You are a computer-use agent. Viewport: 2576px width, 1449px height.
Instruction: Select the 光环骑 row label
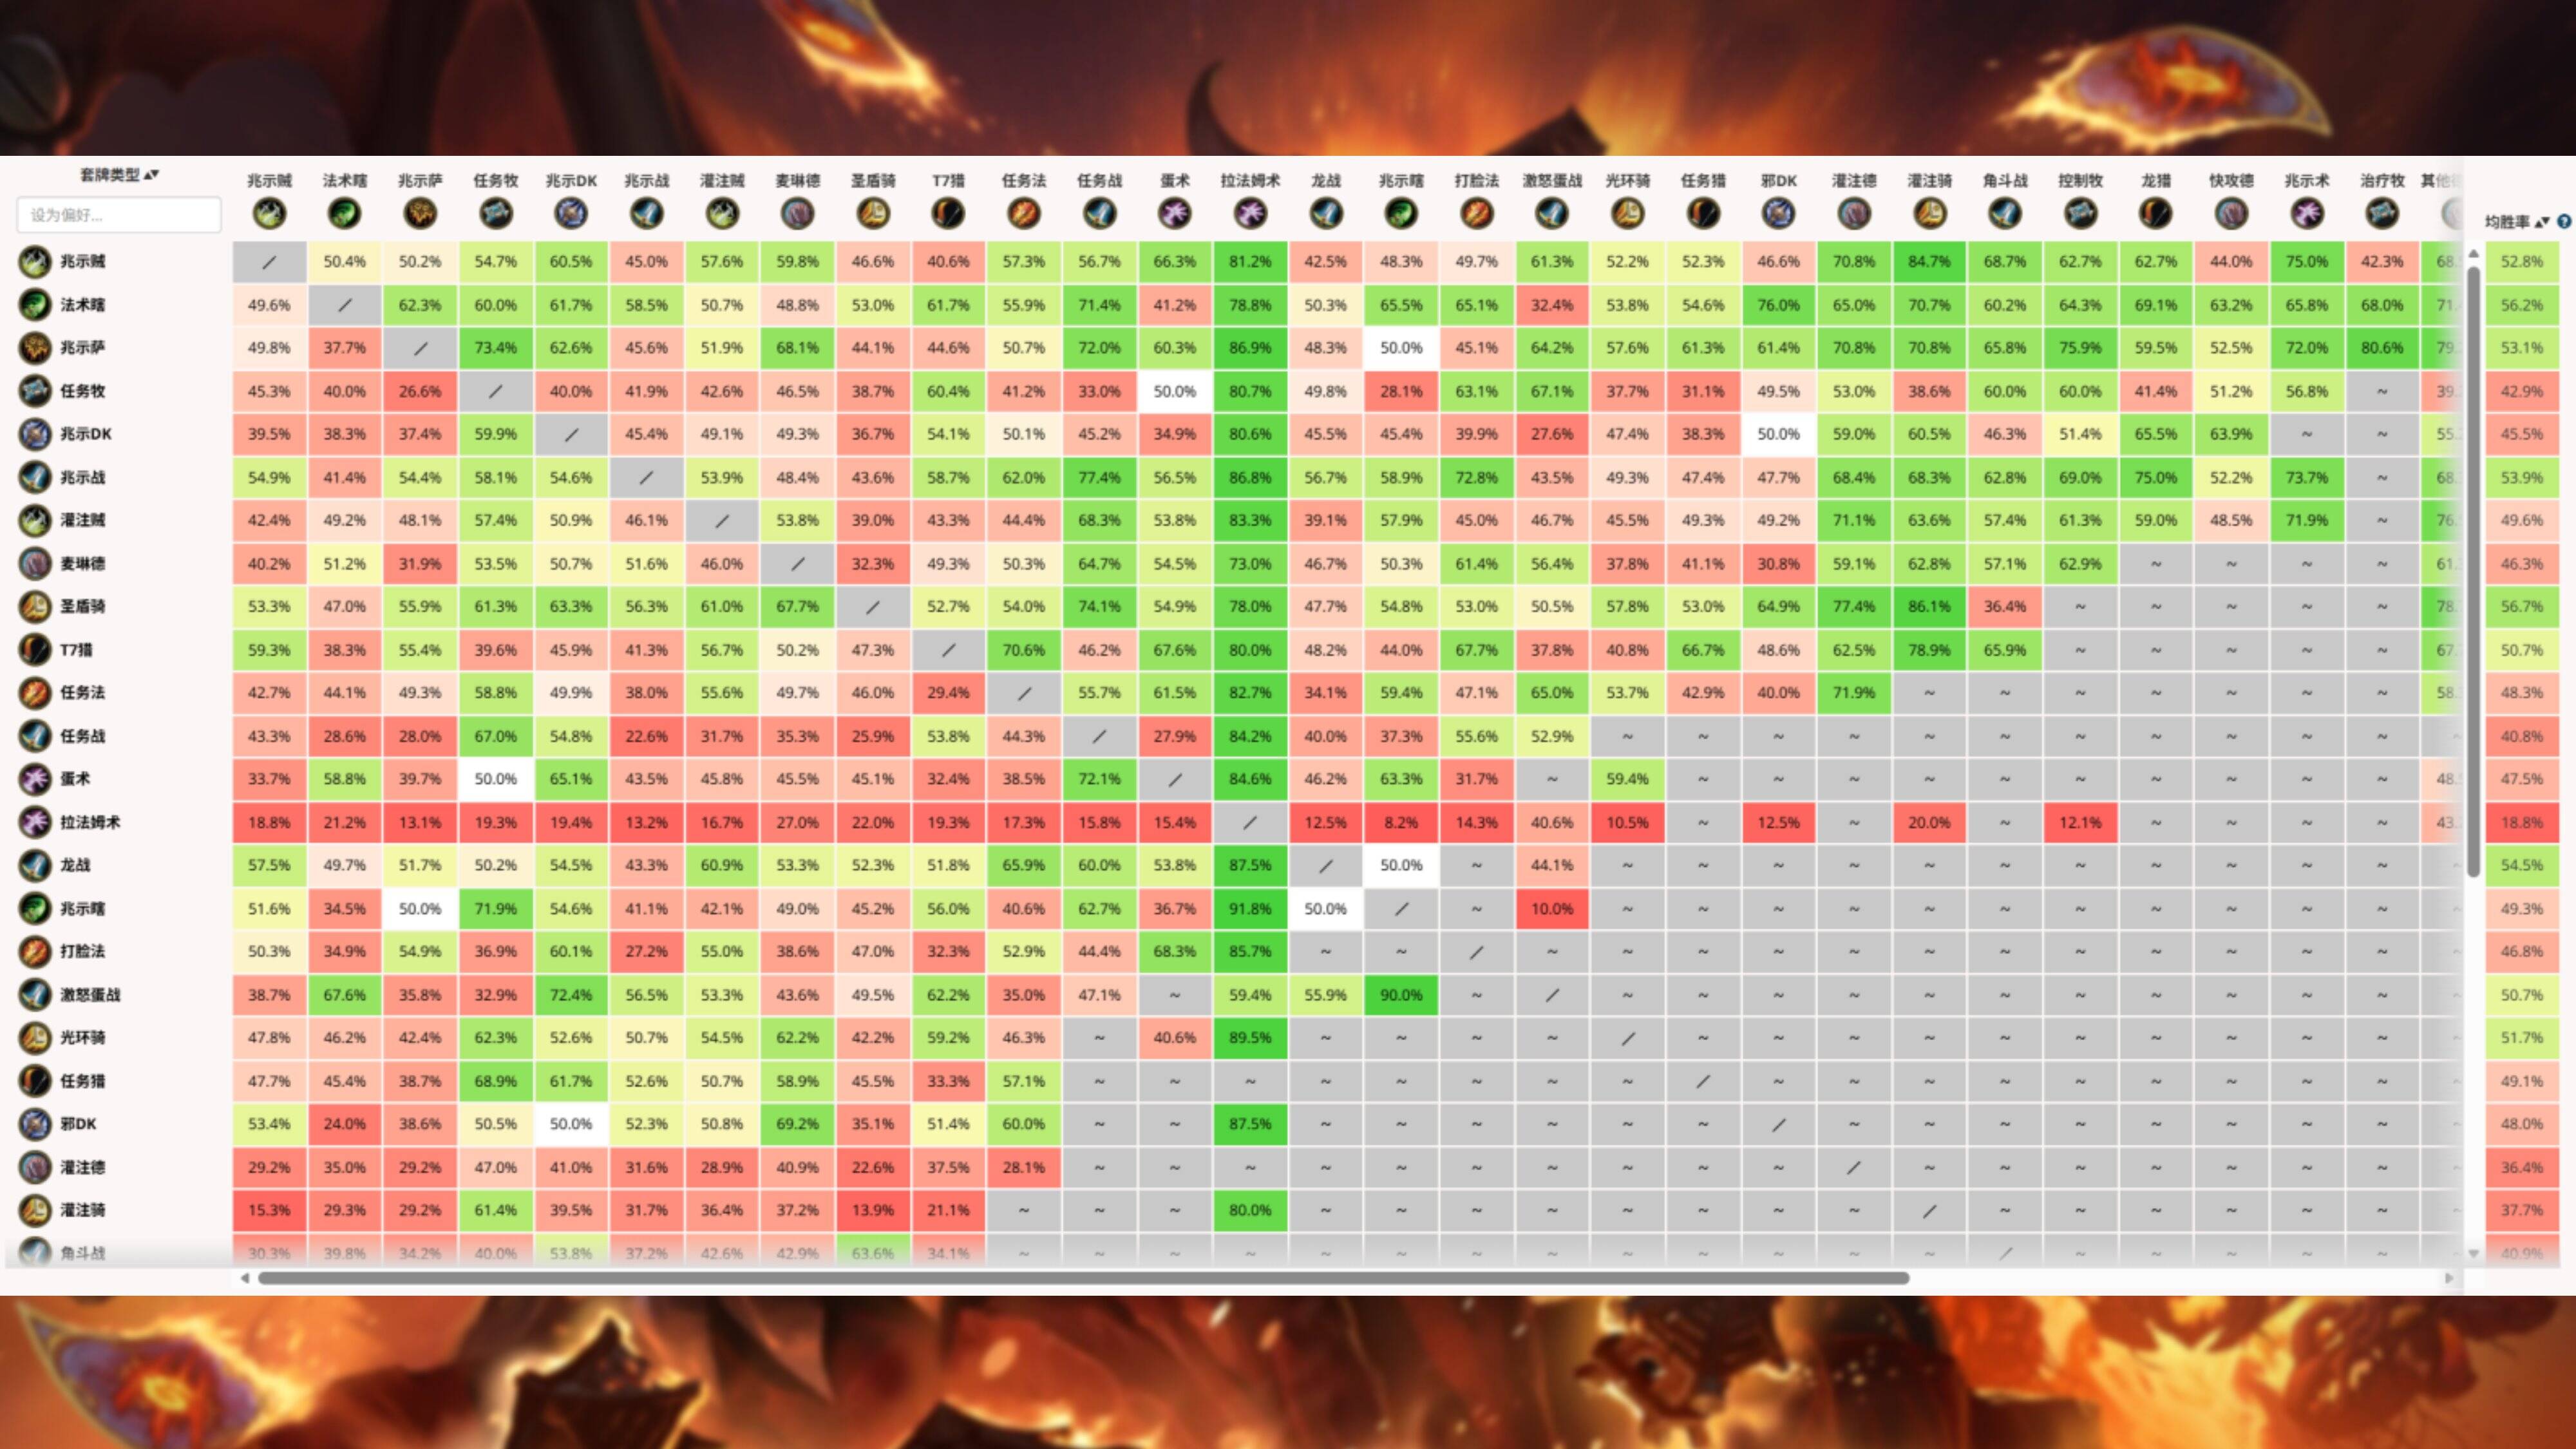pos(82,1037)
